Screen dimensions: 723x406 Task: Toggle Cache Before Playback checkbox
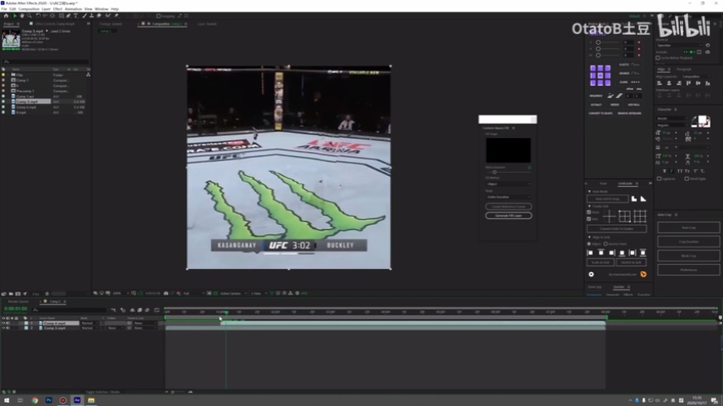(657, 57)
